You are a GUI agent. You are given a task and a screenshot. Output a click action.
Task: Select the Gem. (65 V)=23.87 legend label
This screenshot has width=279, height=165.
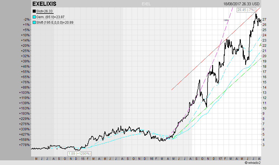point(50,17)
